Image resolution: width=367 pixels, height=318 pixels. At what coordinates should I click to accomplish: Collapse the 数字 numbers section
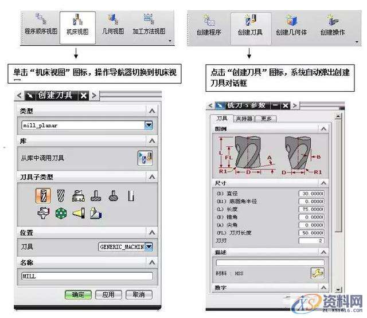(323, 288)
